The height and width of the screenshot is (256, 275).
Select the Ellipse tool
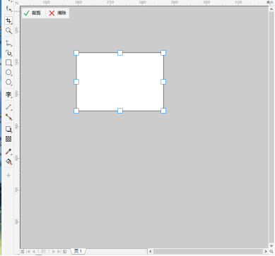click(8, 73)
